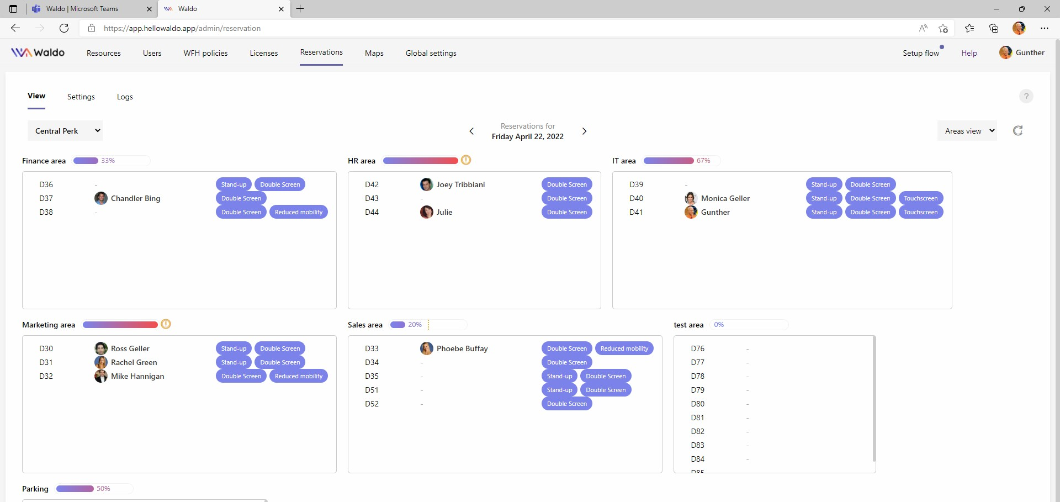Click desk D76 row
This screenshot has width=1060, height=502.
coord(773,348)
